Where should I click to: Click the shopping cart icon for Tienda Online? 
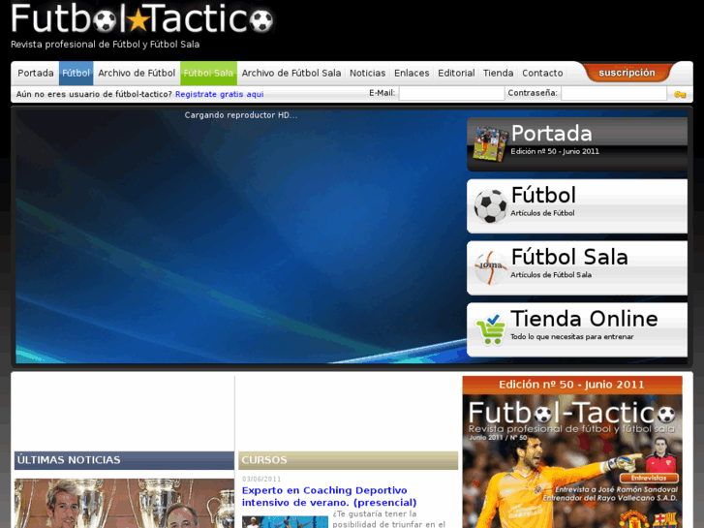[490, 329]
